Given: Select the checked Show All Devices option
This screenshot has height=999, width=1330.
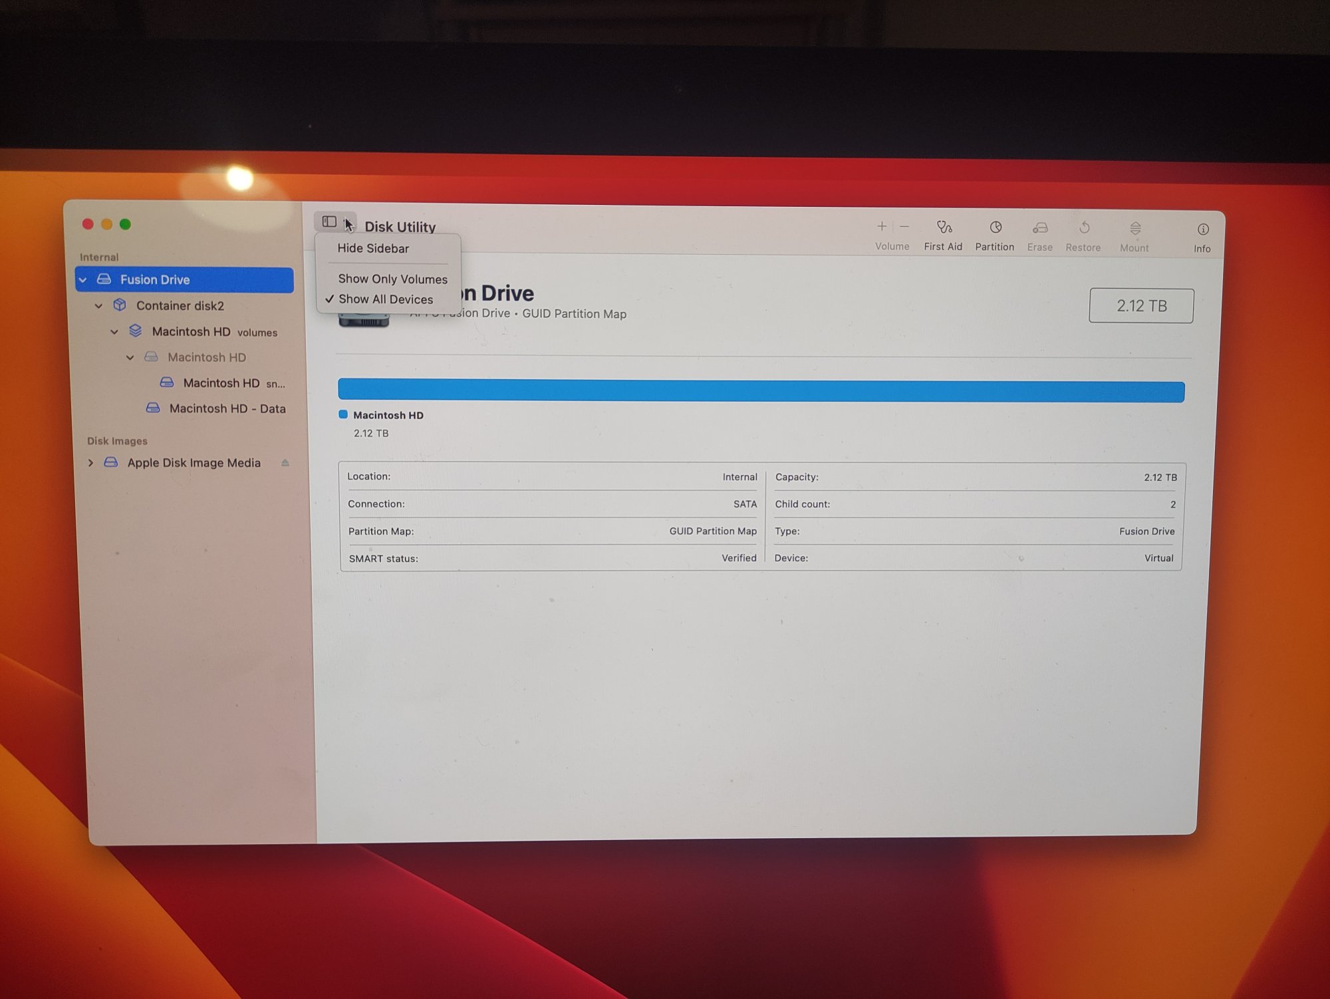Looking at the screenshot, I should (x=386, y=299).
